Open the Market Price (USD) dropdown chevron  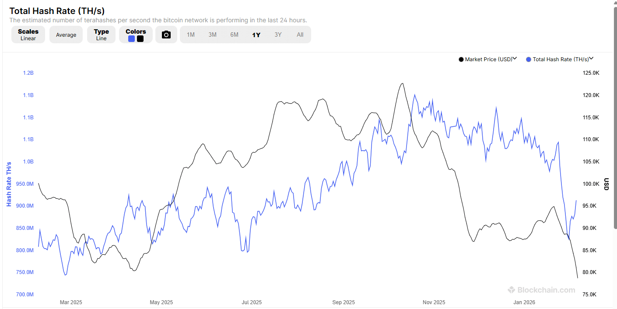point(515,58)
